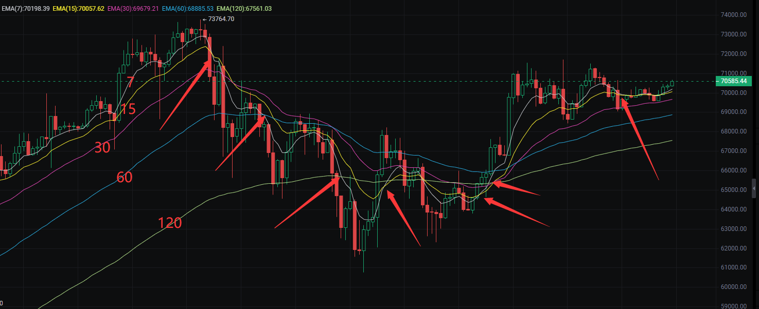Image resolution: width=759 pixels, height=309 pixels.
Task: Select the EMA(120) indicator legend label
Action: pos(244,9)
